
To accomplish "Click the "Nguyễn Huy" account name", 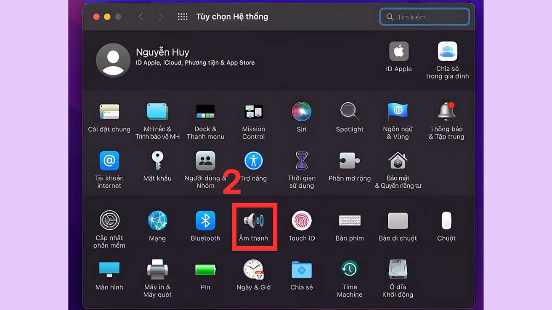I will pyautogui.click(x=162, y=52).
